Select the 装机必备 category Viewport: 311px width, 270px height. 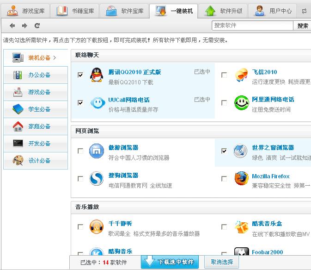coord(36,57)
